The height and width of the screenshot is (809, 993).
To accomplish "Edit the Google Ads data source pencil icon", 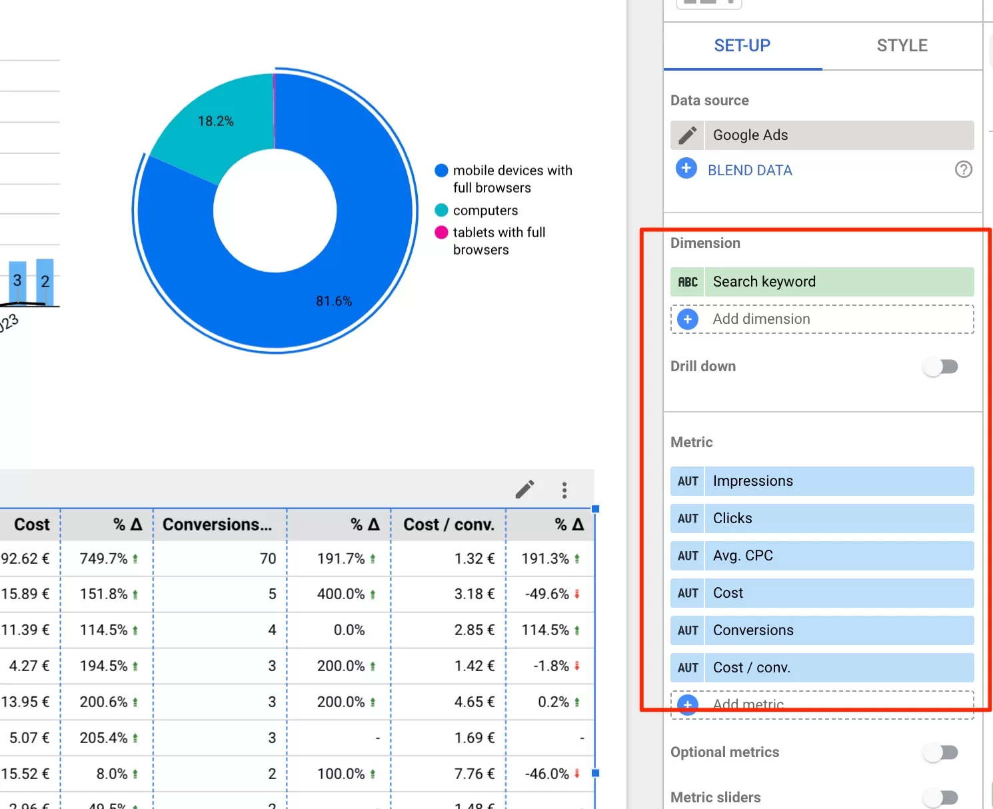I will coord(687,135).
